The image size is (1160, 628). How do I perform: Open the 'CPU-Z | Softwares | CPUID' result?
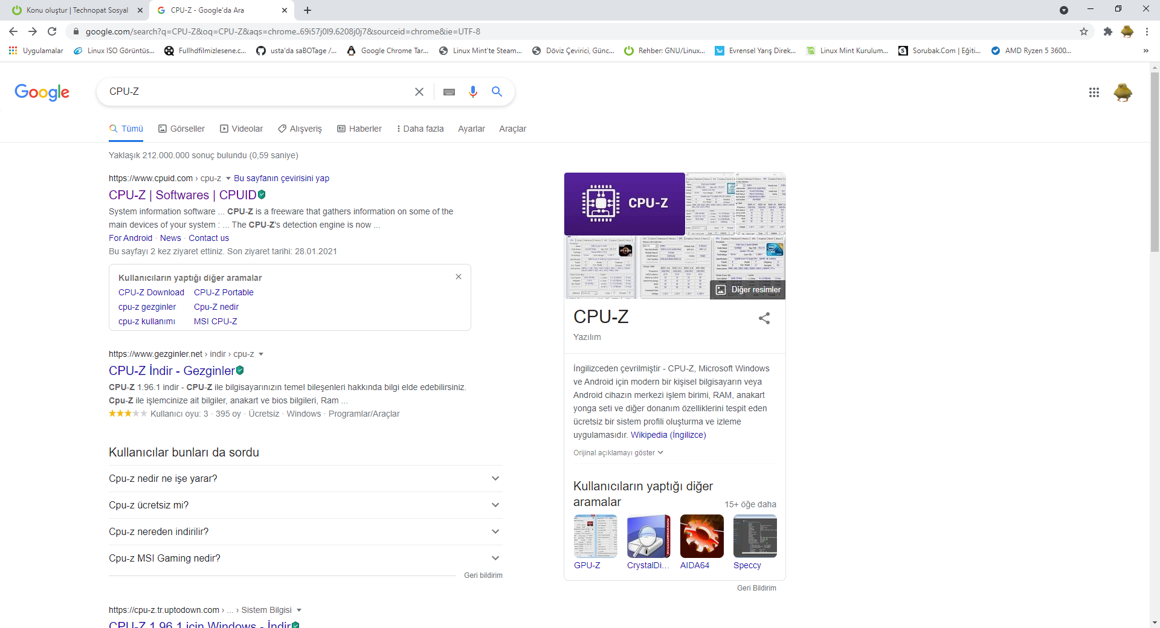point(182,195)
